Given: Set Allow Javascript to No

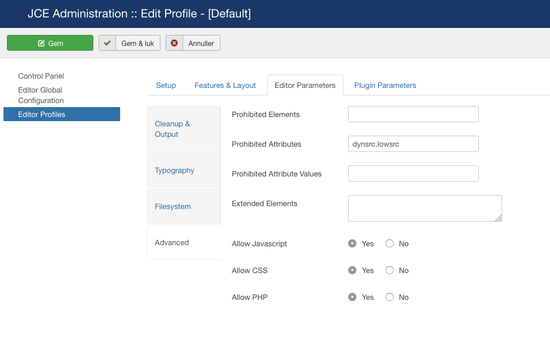Looking at the screenshot, I should pos(390,243).
